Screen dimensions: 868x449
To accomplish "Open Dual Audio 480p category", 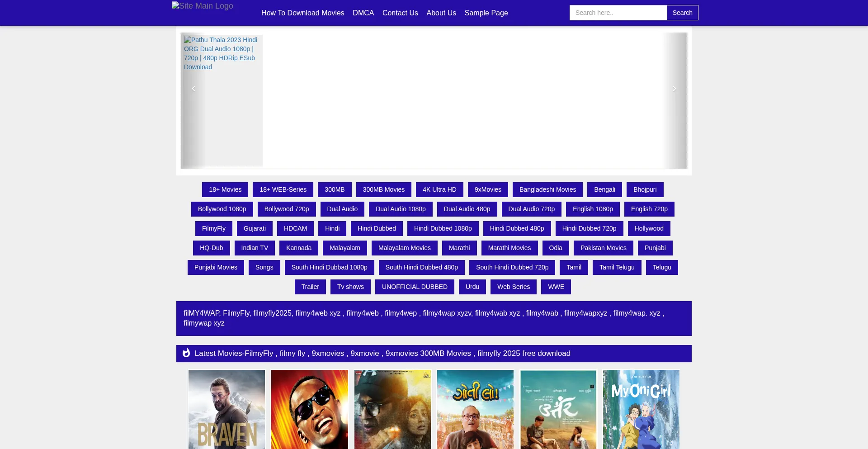I will tap(467, 209).
